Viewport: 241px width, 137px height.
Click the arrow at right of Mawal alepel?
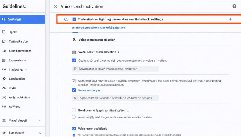(x=40, y=120)
